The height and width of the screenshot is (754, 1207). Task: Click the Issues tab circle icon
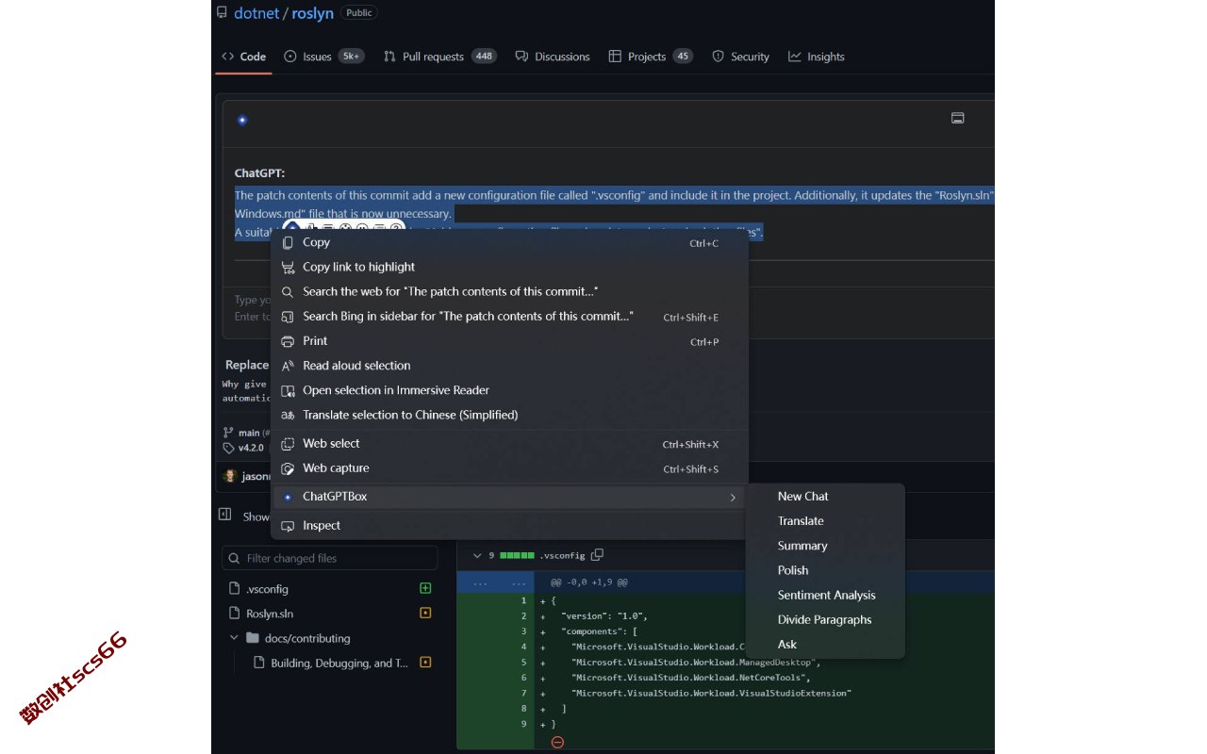[x=290, y=57]
